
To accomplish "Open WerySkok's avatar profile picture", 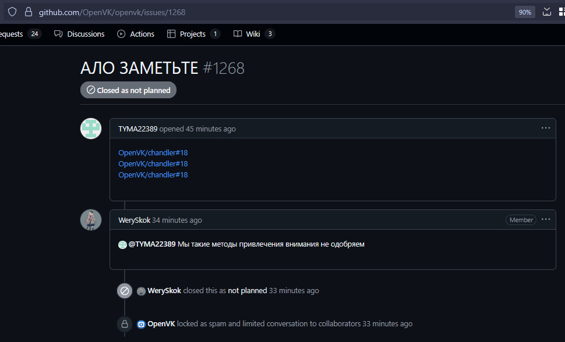I will [x=91, y=220].
